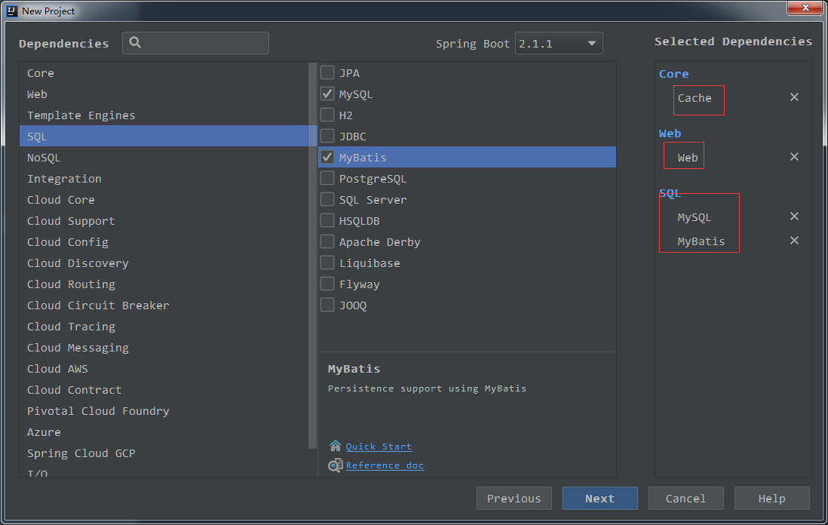
Task: Select the Spring Cloud GCP category
Action: [x=164, y=453]
